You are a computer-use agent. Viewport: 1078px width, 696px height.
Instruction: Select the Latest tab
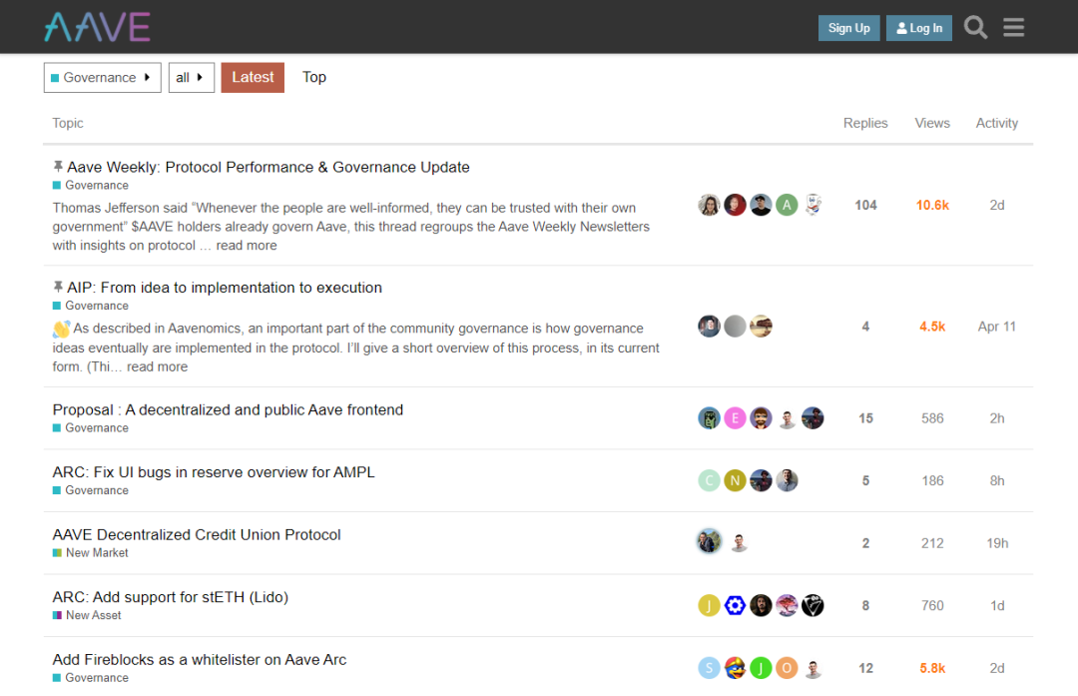pos(253,77)
